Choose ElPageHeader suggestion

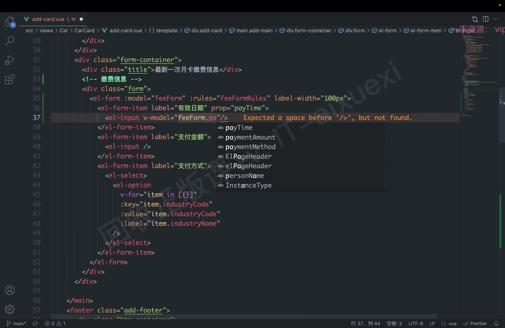coord(303,156)
